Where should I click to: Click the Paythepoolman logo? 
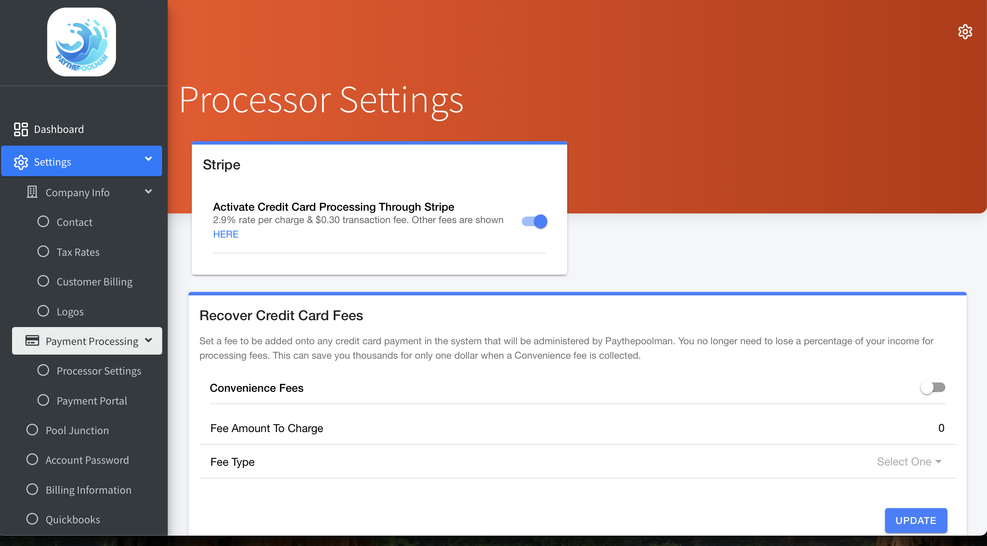point(81,42)
